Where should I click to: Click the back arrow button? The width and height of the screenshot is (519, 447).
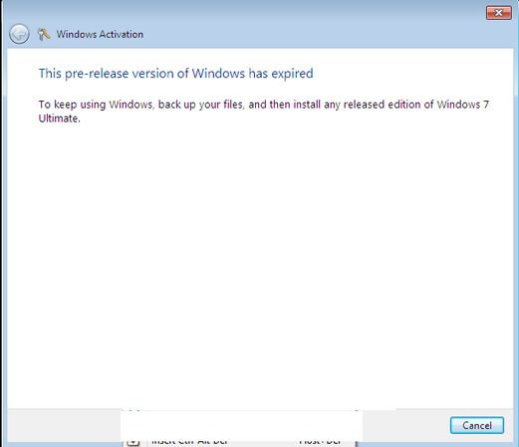tap(19, 34)
